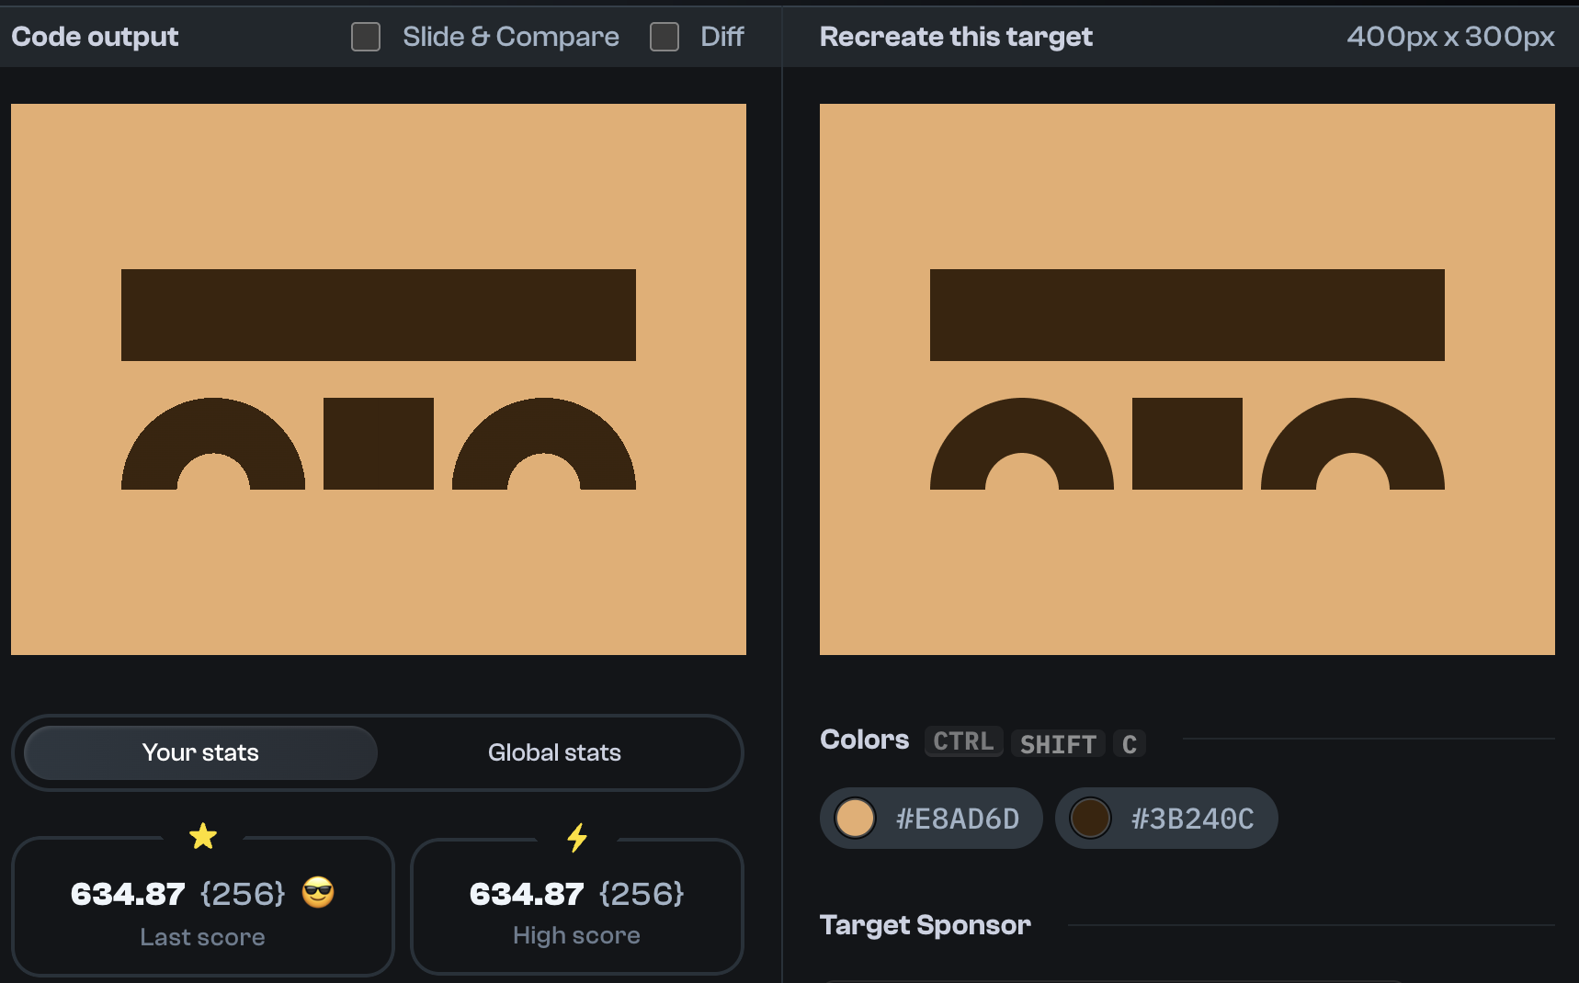The height and width of the screenshot is (983, 1579).
Task: Toggle the stats view to Your stats
Action: [x=199, y=752]
